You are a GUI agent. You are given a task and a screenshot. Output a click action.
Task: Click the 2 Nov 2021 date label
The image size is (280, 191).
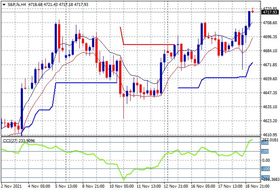(11, 186)
